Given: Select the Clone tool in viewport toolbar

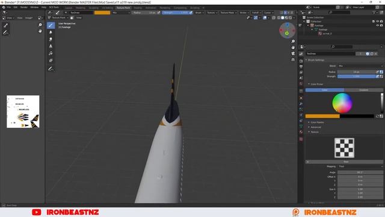Looking at the screenshot, I should point(51,46).
